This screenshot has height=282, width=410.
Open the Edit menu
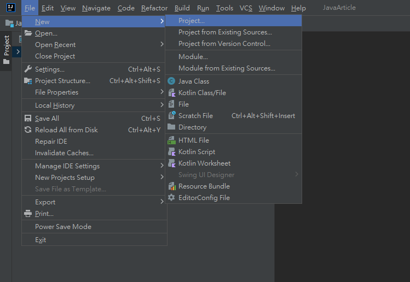point(48,8)
